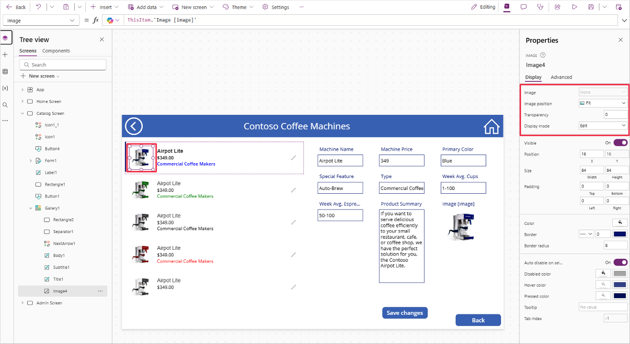Open Settings from the toolbar

click(276, 7)
